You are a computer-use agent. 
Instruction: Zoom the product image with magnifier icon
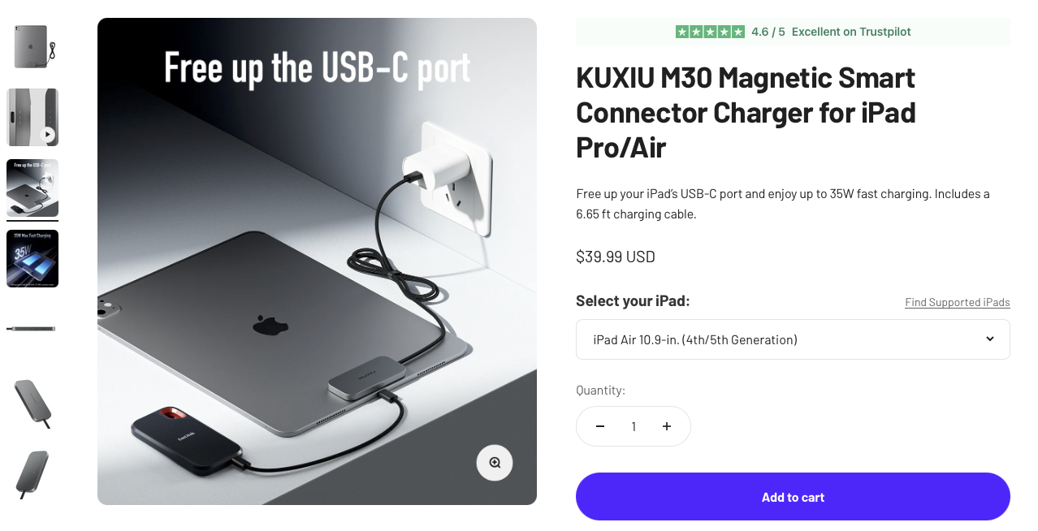pos(495,463)
